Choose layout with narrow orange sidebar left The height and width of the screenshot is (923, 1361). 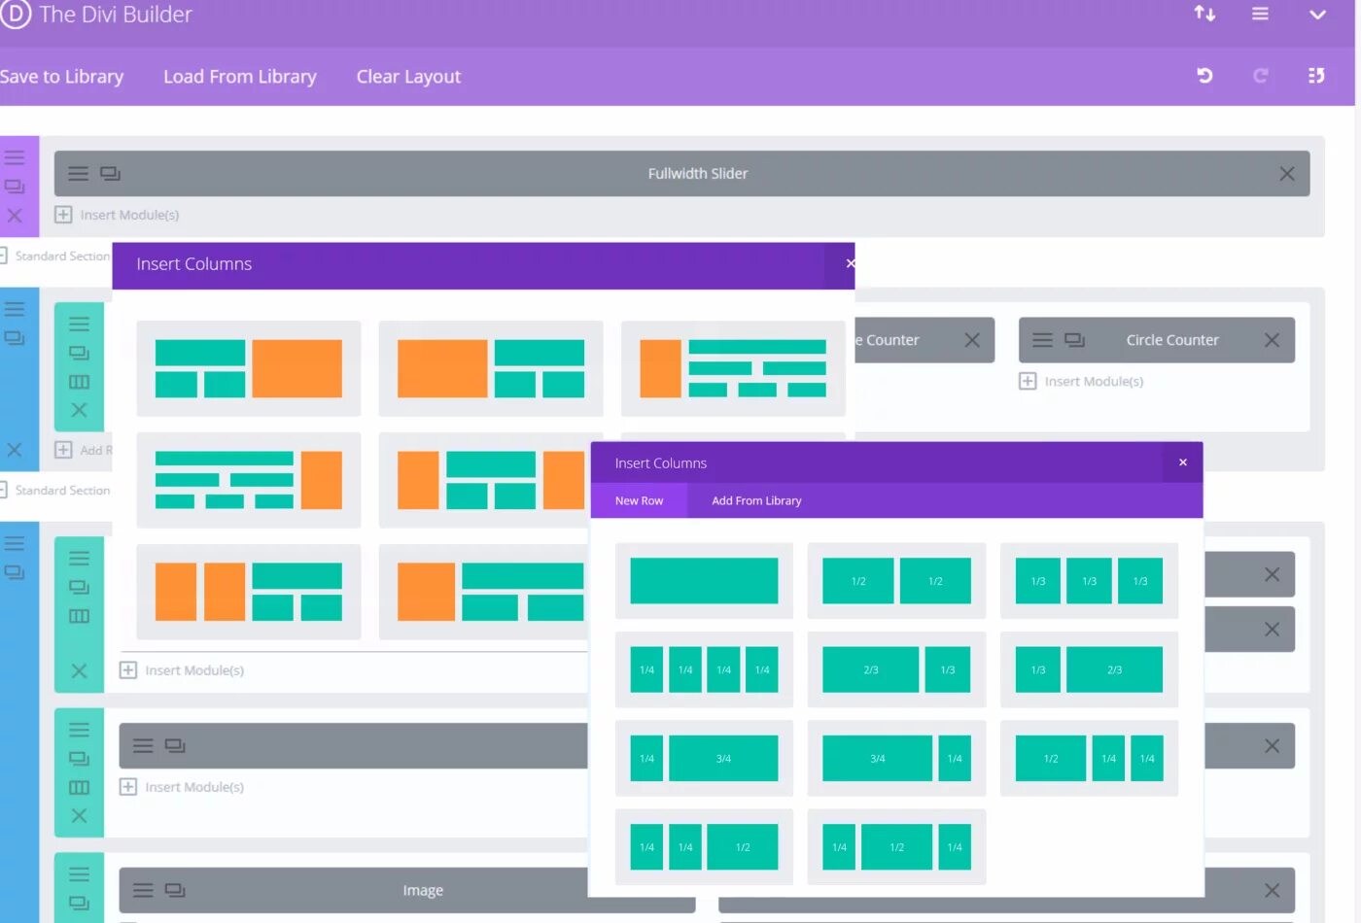[x=733, y=368]
